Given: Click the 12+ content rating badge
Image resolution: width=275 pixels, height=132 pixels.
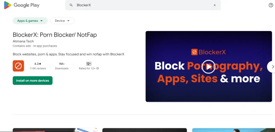Looking at the screenshot, I should [x=89, y=64].
